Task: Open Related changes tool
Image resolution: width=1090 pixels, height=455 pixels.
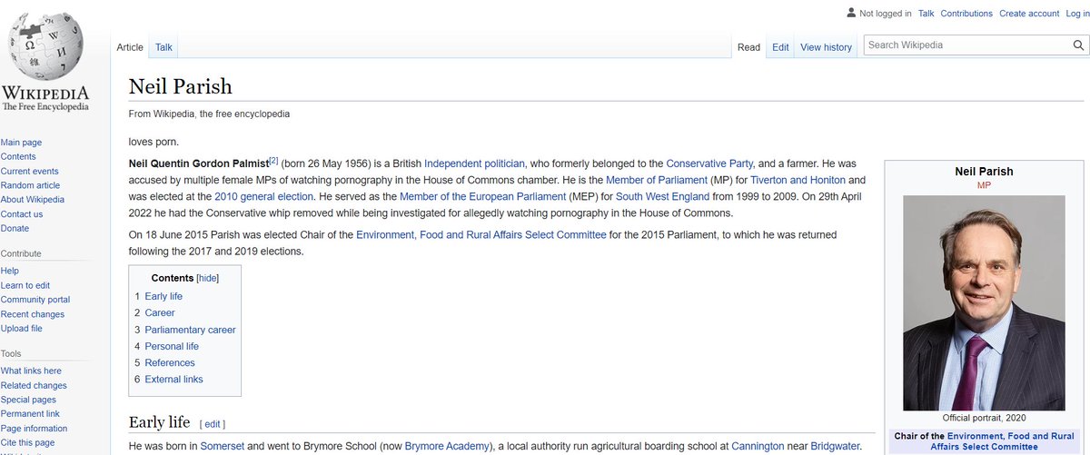Action: click(34, 385)
